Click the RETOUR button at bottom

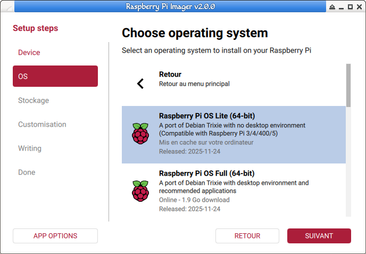(x=247, y=236)
